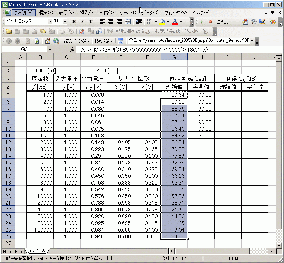Toggle bold formatting
This screenshot has height=263, width=284.
(x=74, y=22)
